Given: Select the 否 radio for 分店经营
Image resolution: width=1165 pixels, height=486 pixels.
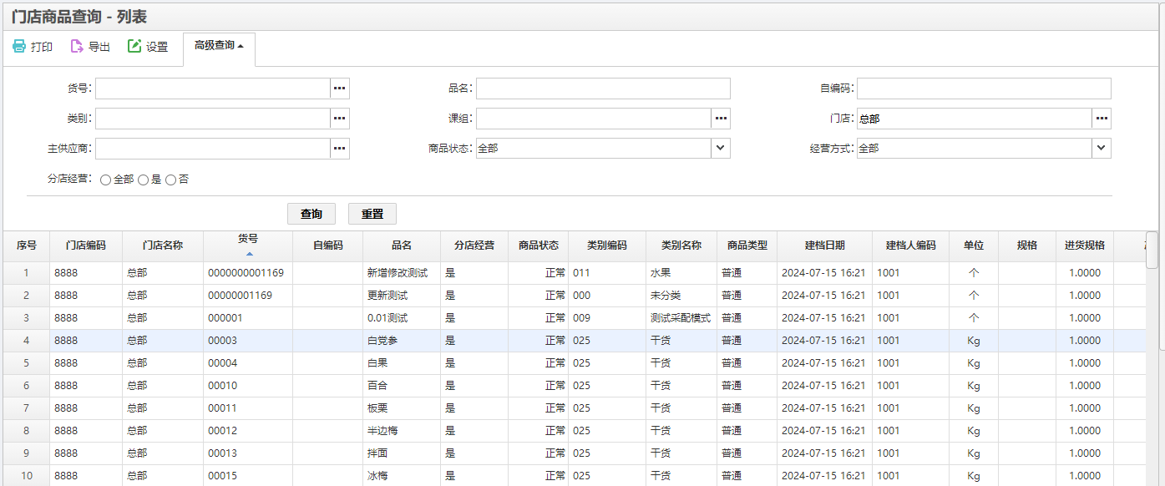Looking at the screenshot, I should tap(171, 180).
